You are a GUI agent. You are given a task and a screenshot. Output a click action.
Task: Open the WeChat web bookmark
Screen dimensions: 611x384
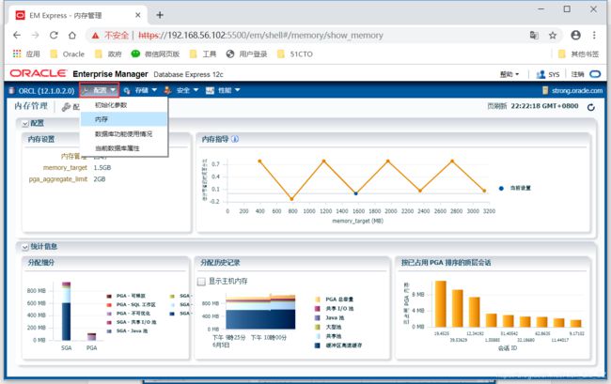155,54
